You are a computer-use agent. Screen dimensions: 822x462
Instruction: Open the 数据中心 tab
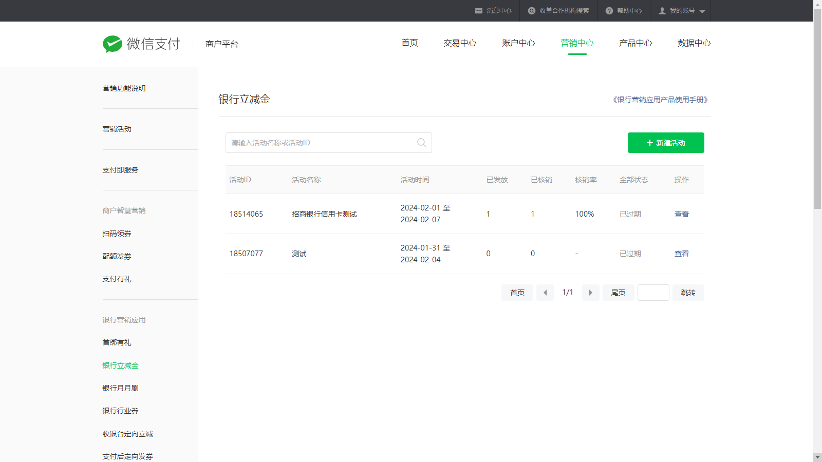pos(694,43)
